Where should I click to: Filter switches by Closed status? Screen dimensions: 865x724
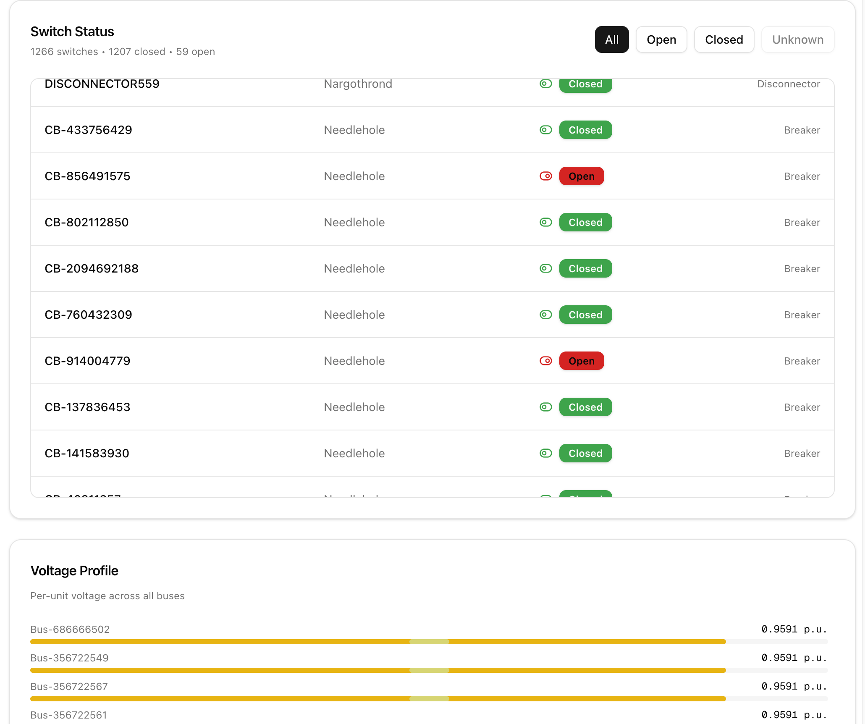point(723,39)
